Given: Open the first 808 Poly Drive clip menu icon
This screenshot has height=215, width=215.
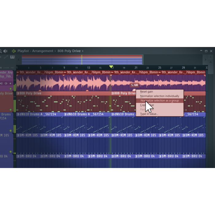Looking at the screenshot, I should pos(18,93).
